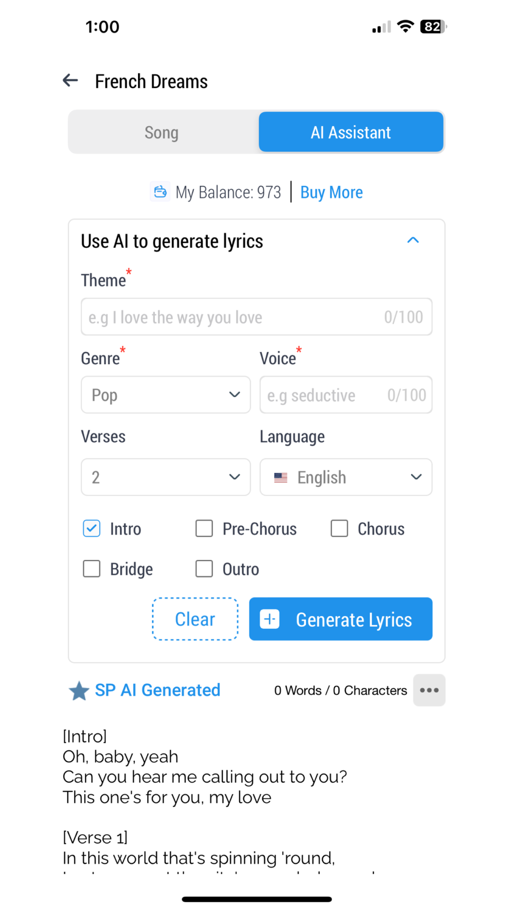Tick the Bridge checkbox
This screenshot has height=912, width=513.
point(92,568)
